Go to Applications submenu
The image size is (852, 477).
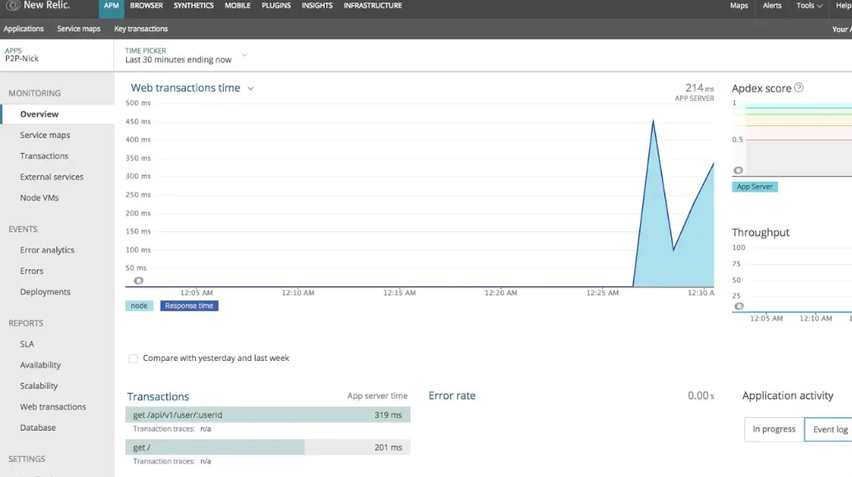[24, 29]
